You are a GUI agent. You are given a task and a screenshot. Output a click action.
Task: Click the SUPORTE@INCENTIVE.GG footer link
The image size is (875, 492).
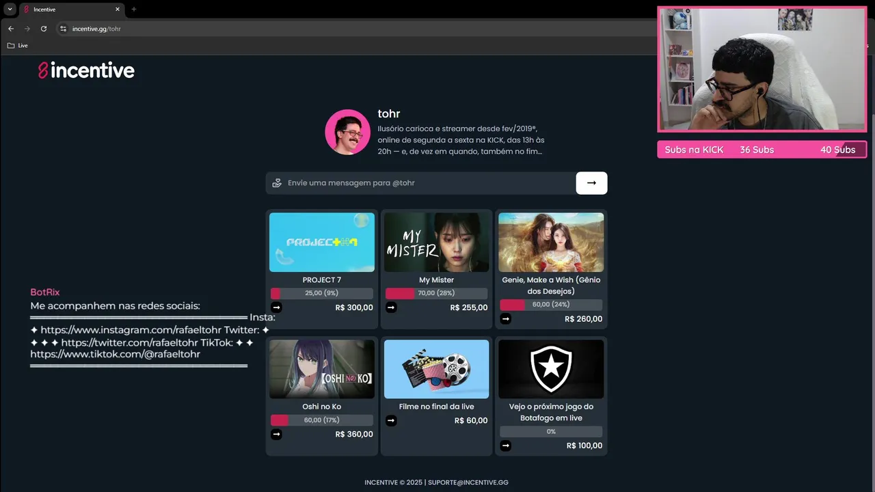point(468,482)
